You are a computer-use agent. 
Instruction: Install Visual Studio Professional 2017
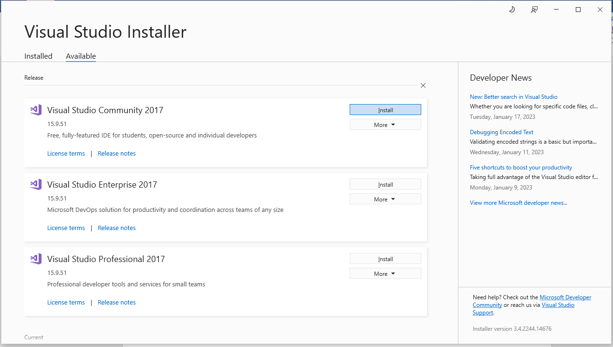tap(385, 259)
